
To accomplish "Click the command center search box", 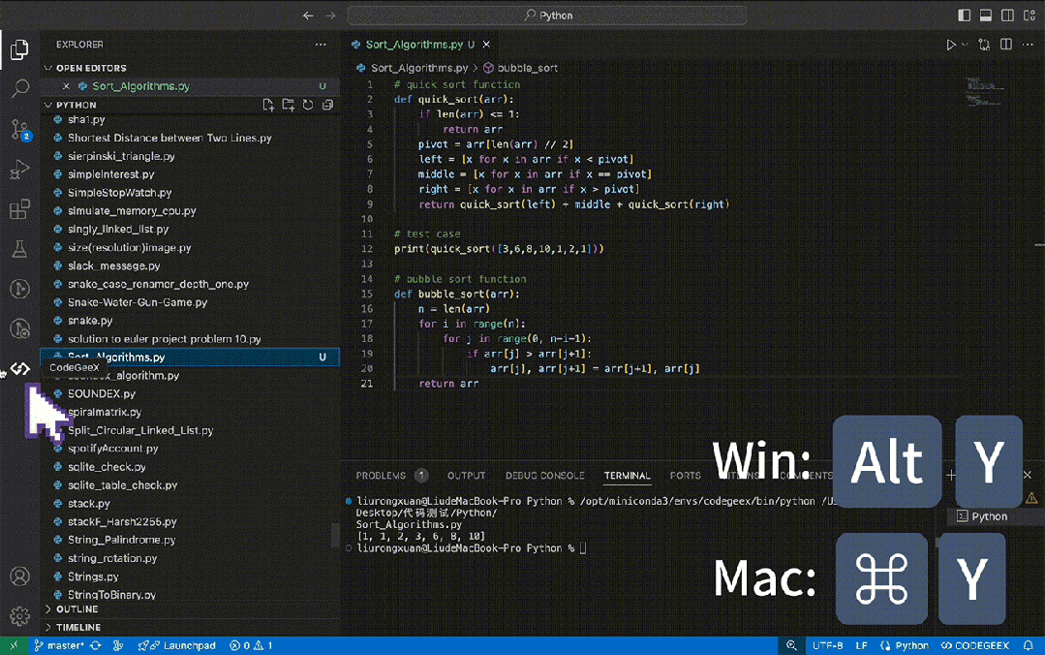I will [546, 16].
